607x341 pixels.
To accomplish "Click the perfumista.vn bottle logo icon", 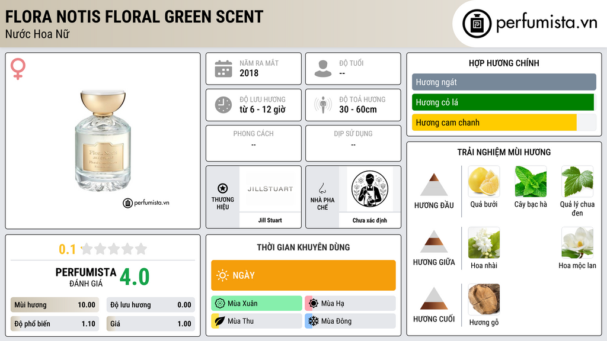I will coord(477,24).
